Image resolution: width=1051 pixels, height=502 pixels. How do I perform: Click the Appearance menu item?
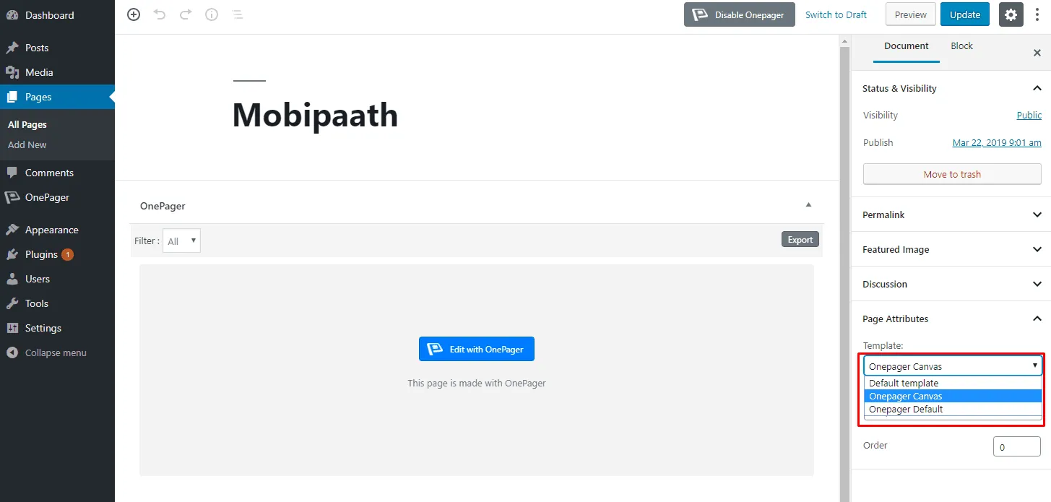57,230
